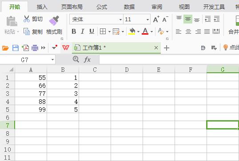Open the 页面布局 tab
Image resolution: width=239 pixels, height=161 pixels.
click(x=72, y=7)
